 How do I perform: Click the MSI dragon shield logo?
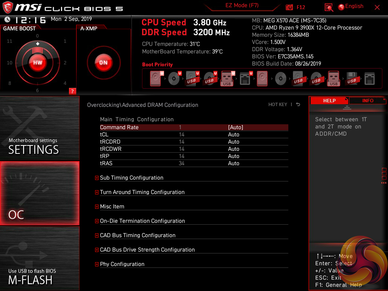(x=8, y=8)
